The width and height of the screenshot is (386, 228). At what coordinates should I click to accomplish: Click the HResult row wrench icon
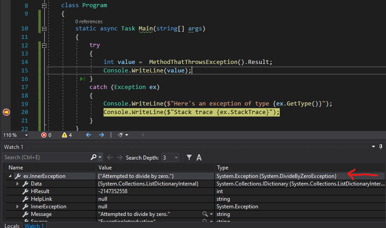coord(25,191)
